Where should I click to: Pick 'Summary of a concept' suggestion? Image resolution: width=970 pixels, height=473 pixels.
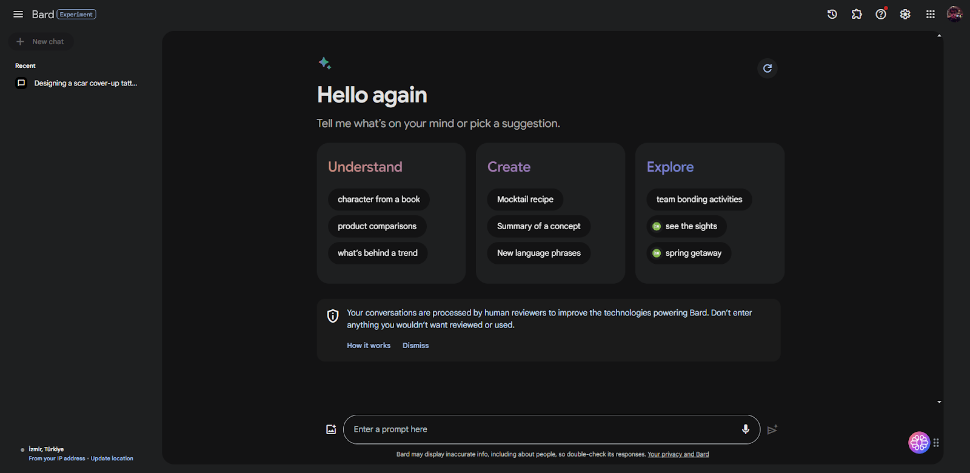click(539, 226)
